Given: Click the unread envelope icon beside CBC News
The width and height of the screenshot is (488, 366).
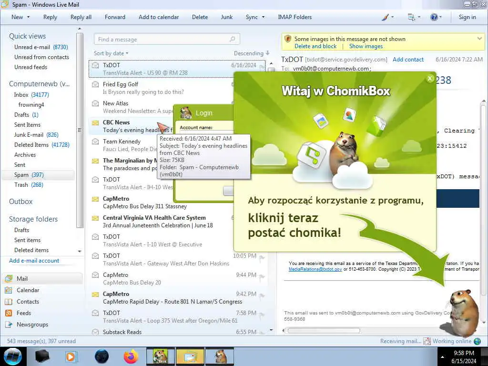Looking at the screenshot, I should [95, 122].
